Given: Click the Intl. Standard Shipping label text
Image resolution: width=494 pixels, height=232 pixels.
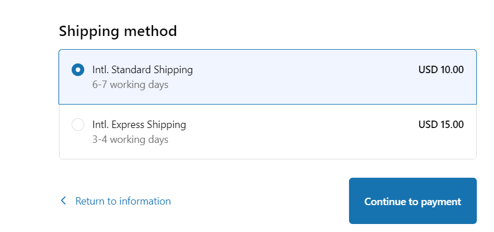Looking at the screenshot, I should point(142,70).
